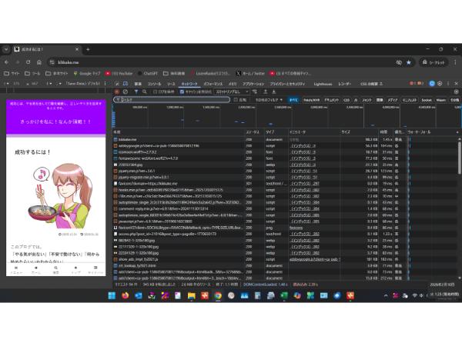
Task: Bookmark this page with the star icon
Action: pyautogui.click(x=409, y=62)
